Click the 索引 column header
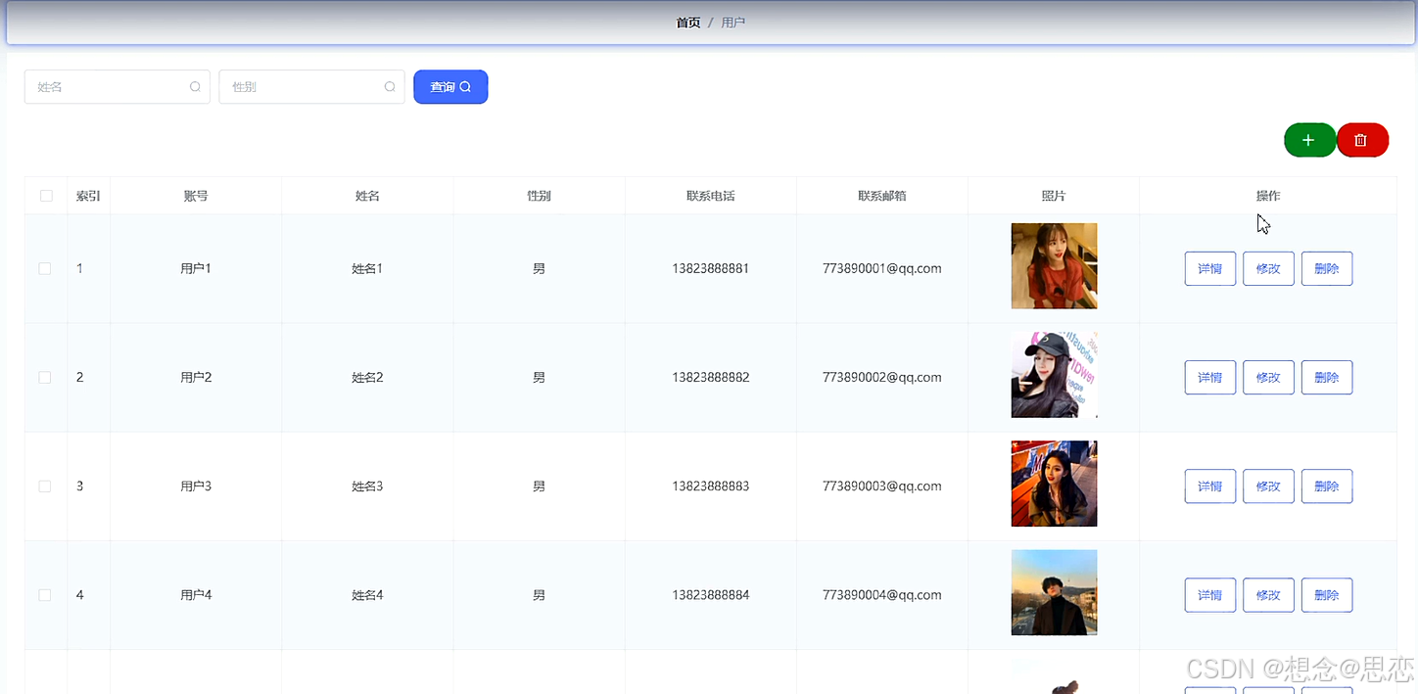Viewport: 1418px width, 694px height. pyautogui.click(x=88, y=196)
